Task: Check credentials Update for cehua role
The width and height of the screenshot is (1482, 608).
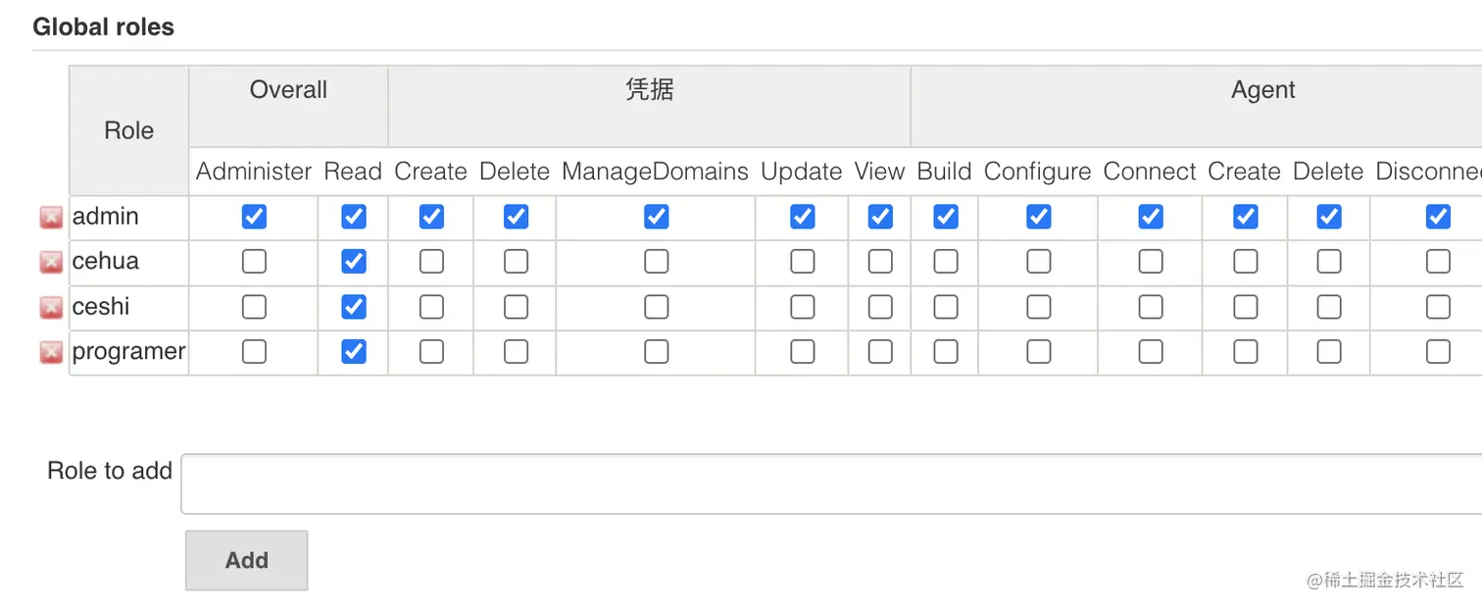Action: pyautogui.click(x=803, y=262)
